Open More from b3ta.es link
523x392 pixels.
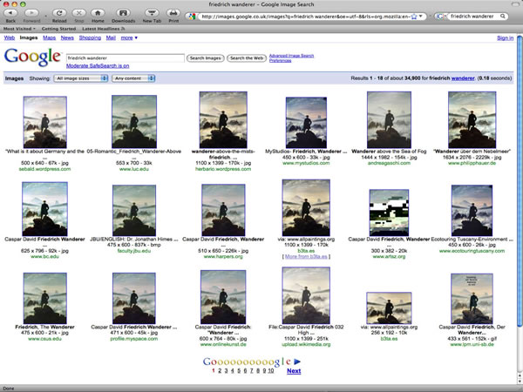306,257
